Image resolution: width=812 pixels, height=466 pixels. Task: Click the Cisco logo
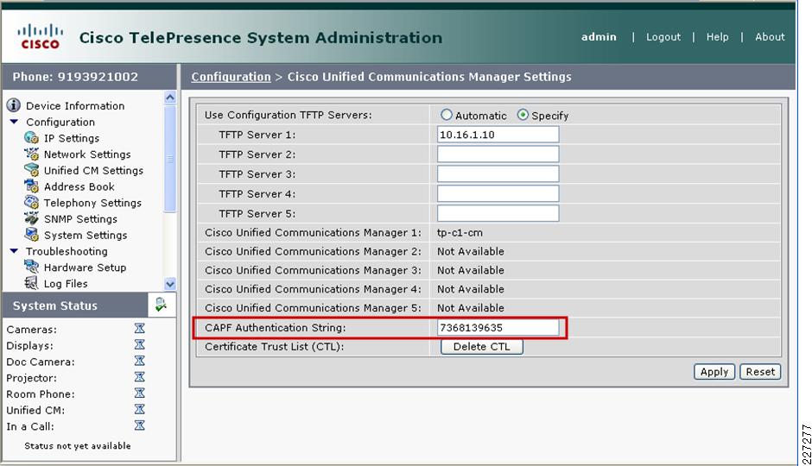tap(41, 36)
